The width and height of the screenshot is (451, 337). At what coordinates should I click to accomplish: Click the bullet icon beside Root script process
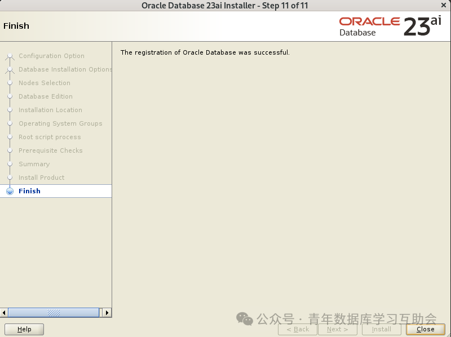(x=10, y=137)
